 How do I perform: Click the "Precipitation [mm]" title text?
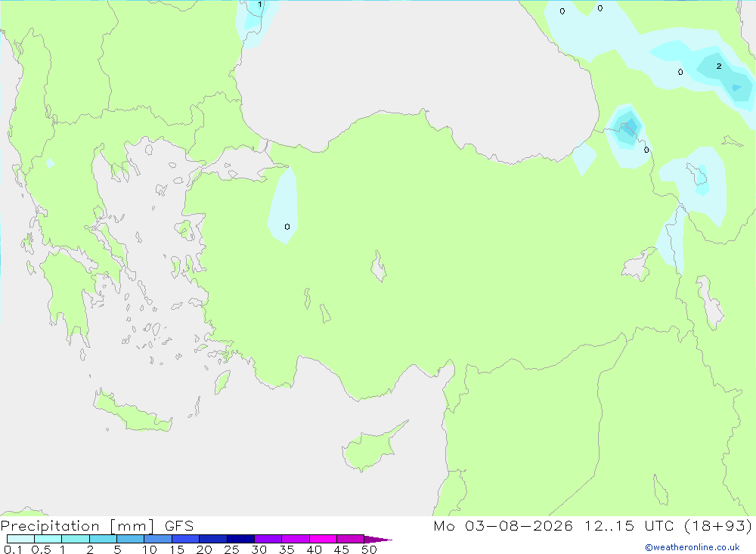[78, 526]
